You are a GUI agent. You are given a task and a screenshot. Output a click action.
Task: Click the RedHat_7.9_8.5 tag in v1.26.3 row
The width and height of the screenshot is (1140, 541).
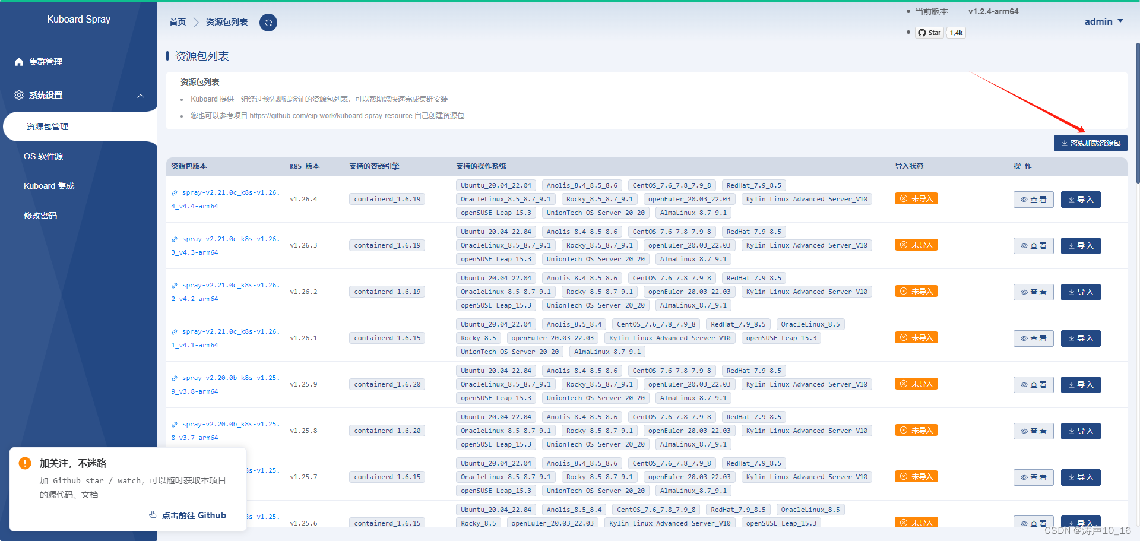point(754,232)
